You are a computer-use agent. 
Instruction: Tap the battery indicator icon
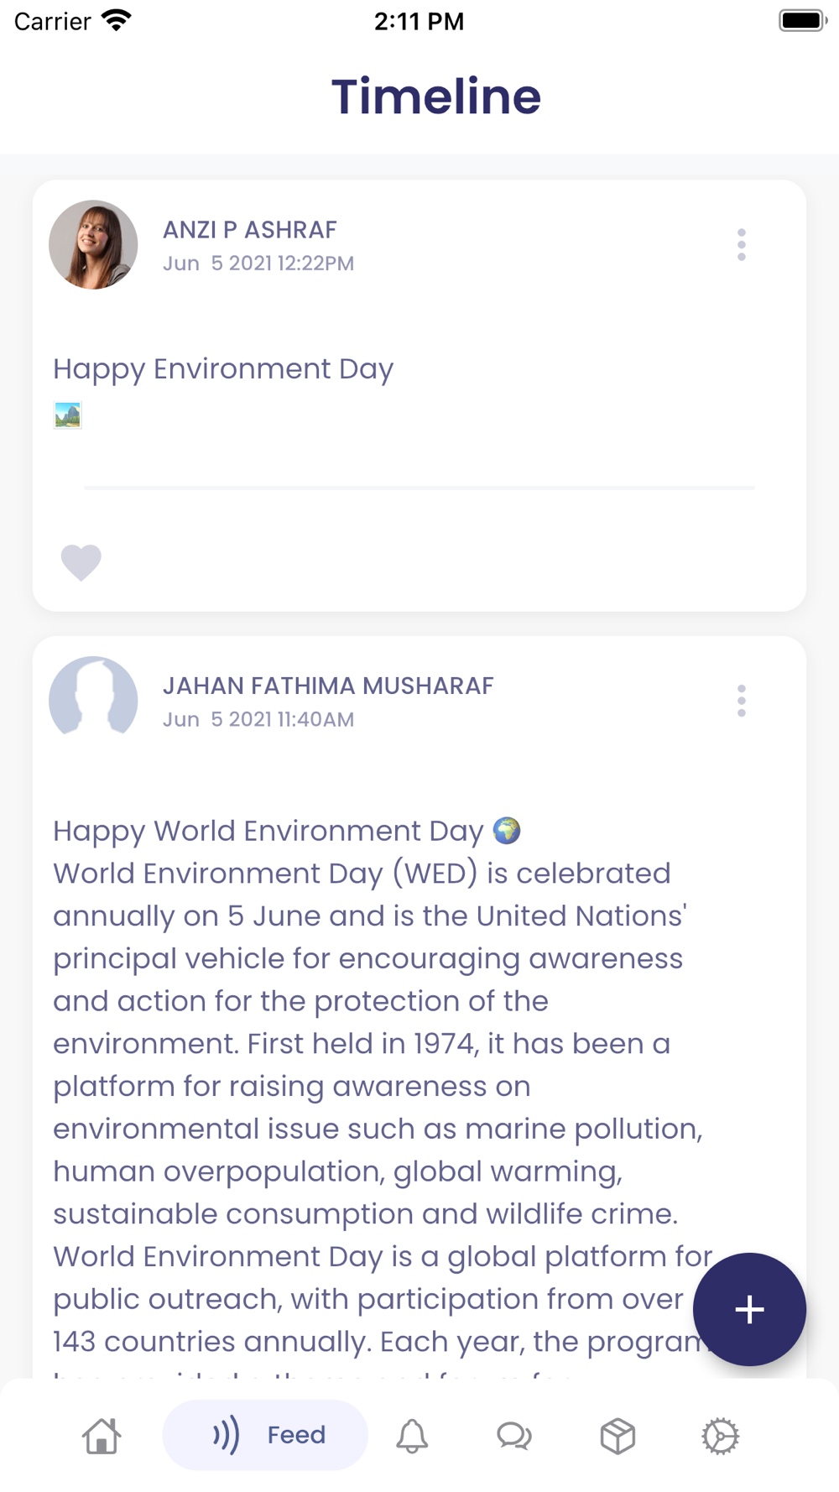point(803,20)
